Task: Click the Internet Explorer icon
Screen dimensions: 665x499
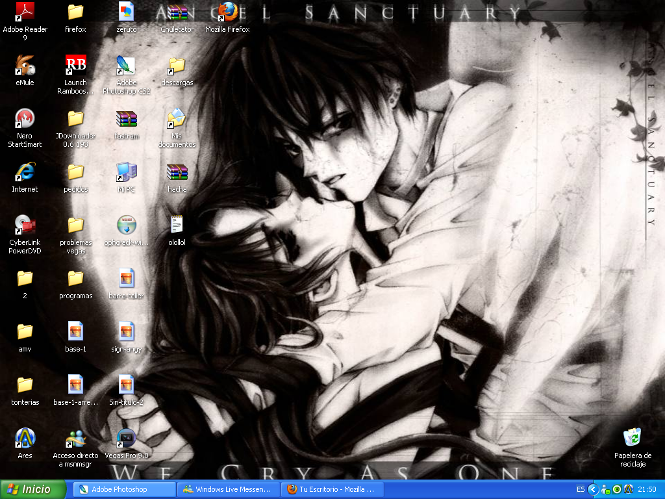Action: point(25,172)
